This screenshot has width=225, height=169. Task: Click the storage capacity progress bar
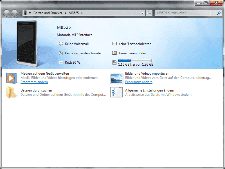[x=135, y=61]
